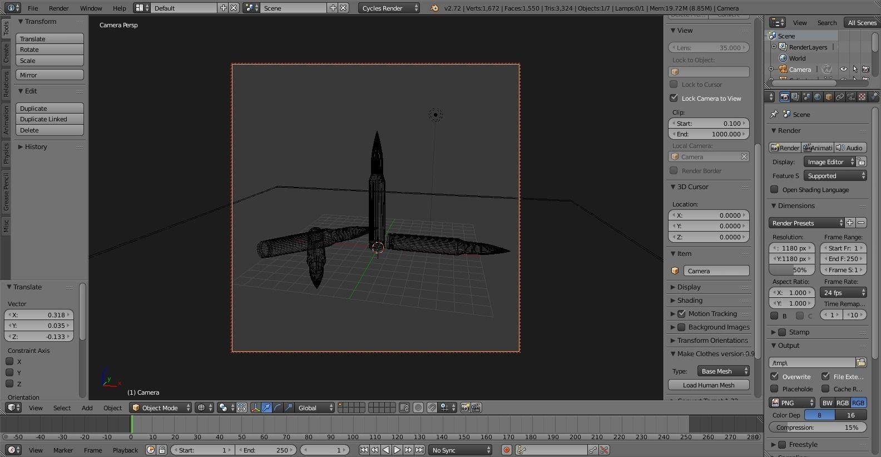Click the red auto-keyframe record button
881x457 pixels.
[x=506, y=450]
